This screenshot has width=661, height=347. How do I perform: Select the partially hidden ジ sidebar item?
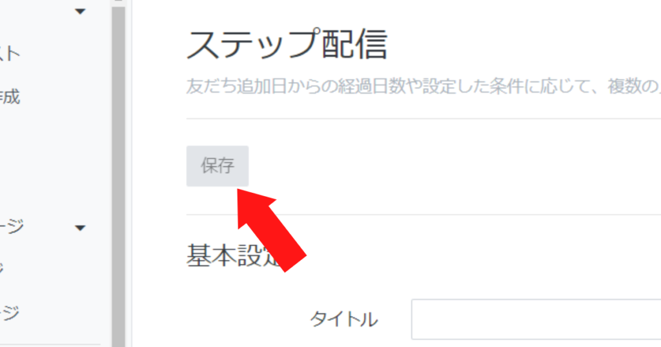coord(2,268)
